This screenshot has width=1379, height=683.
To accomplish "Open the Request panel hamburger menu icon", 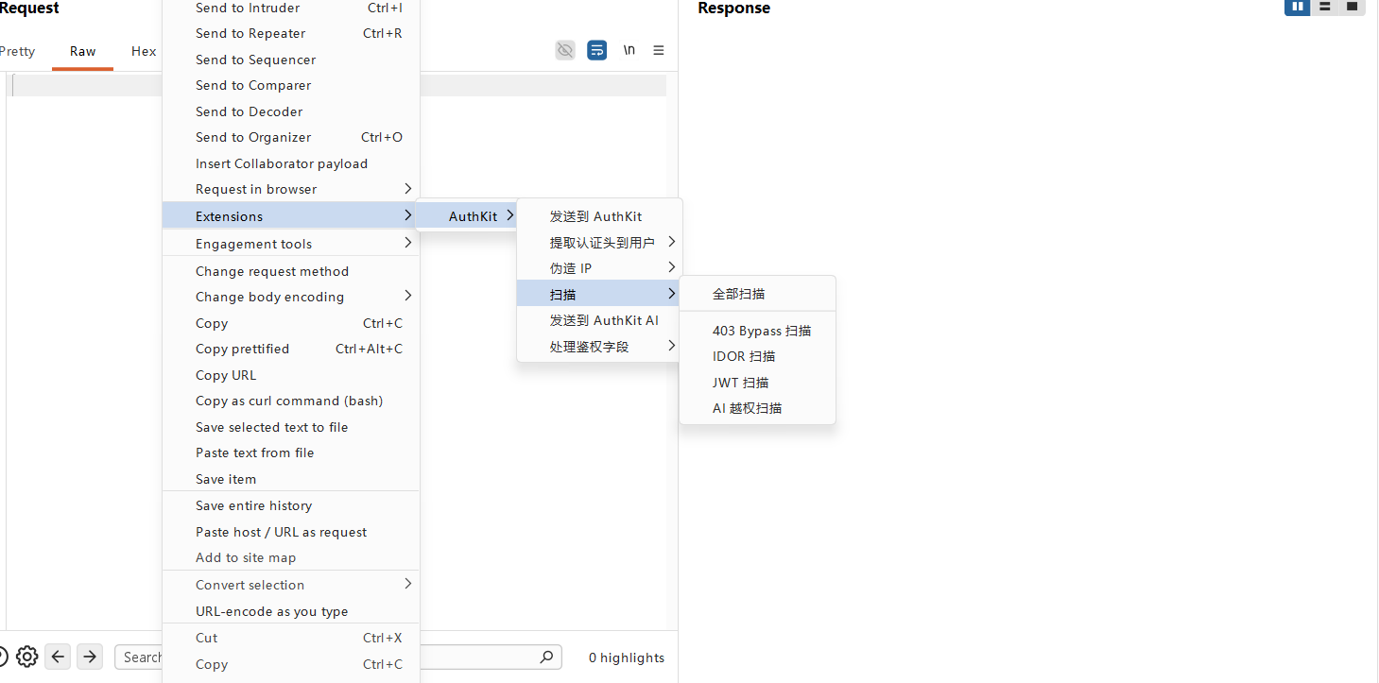I will [x=659, y=50].
